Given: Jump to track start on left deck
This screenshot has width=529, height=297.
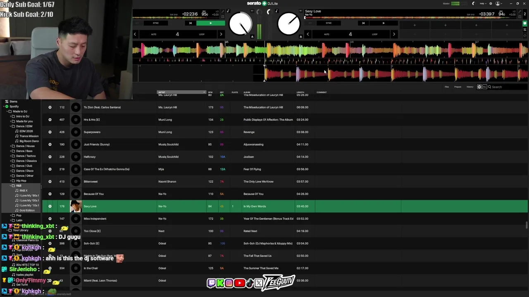Looking at the screenshot, I should tap(190, 23).
